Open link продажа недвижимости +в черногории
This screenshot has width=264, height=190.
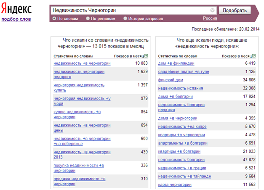[x=80, y=182]
